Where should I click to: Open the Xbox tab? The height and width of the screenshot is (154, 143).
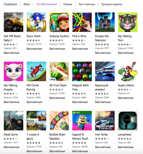(x=27, y=4)
